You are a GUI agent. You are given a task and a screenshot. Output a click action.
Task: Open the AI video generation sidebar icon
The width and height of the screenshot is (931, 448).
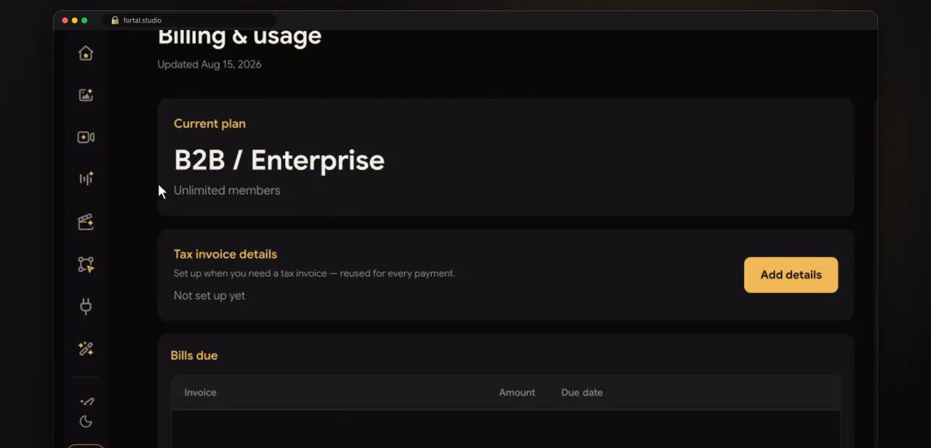86,137
